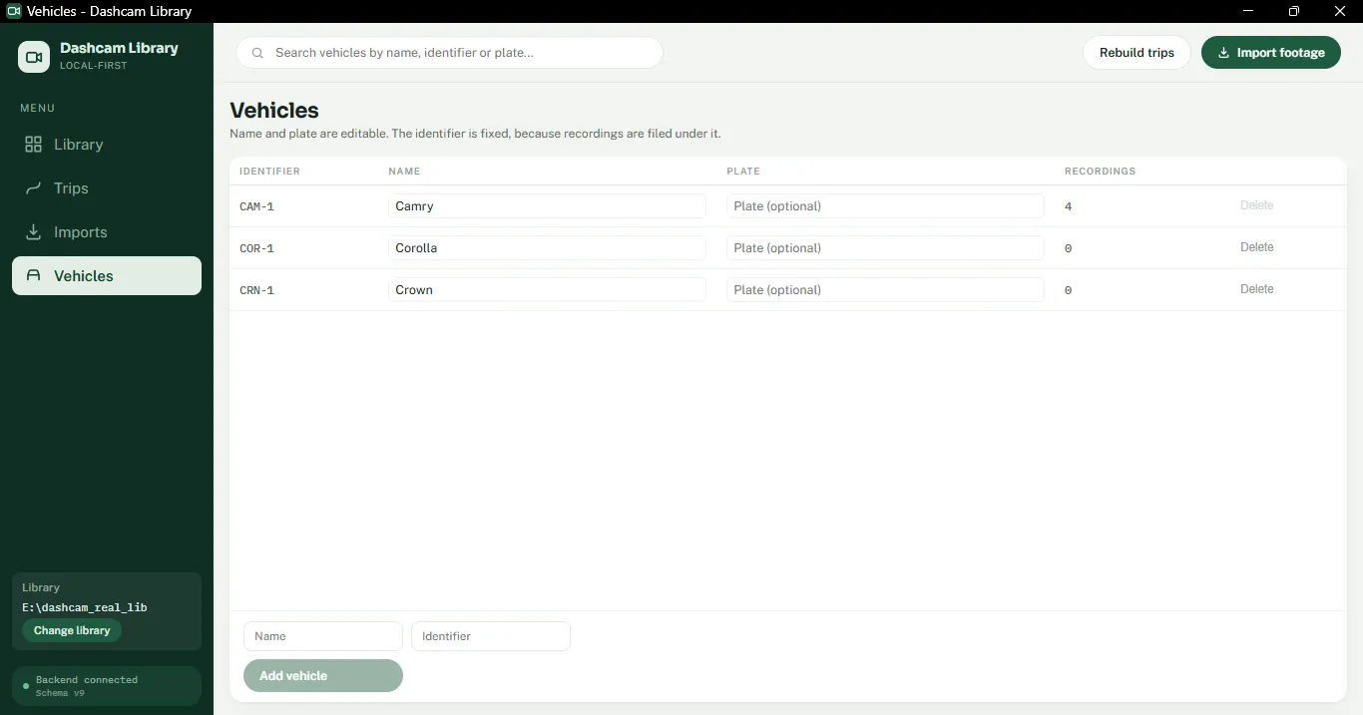Click the Backend connected status text
The image size is (1363, 715).
coord(87,680)
